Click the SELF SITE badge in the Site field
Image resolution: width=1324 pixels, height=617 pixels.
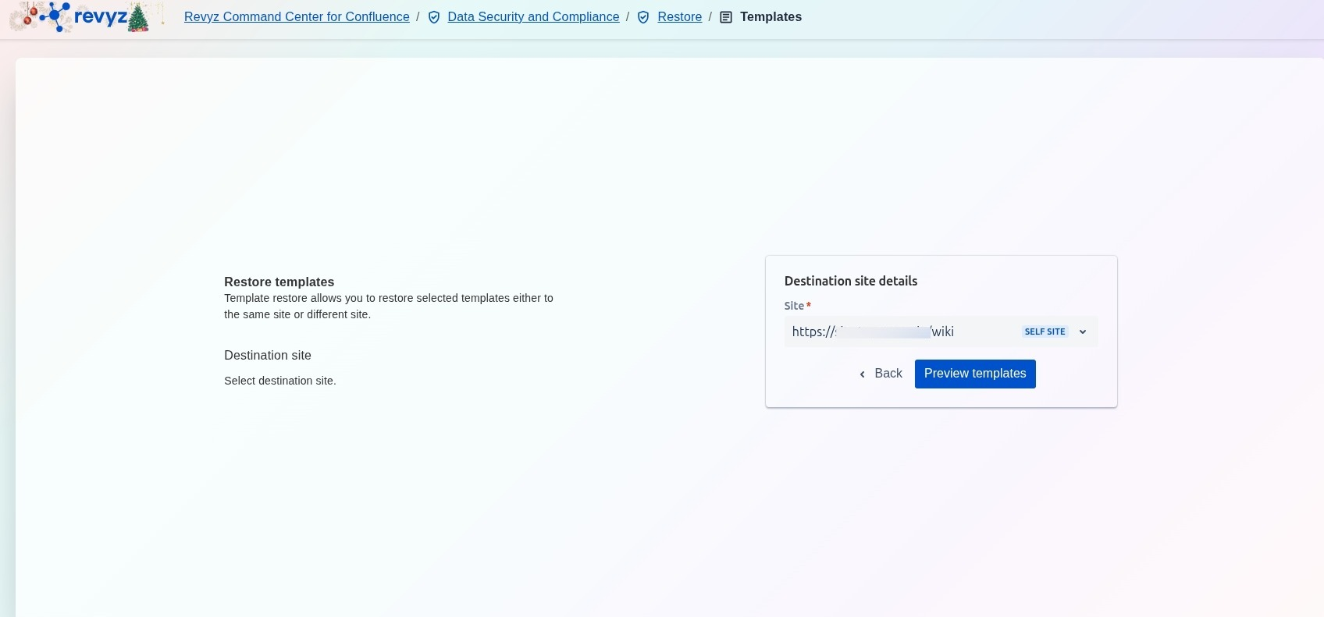(x=1045, y=332)
